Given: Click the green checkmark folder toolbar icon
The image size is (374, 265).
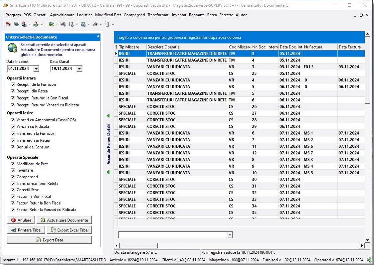Looking at the screenshot, I should coord(51,24).
